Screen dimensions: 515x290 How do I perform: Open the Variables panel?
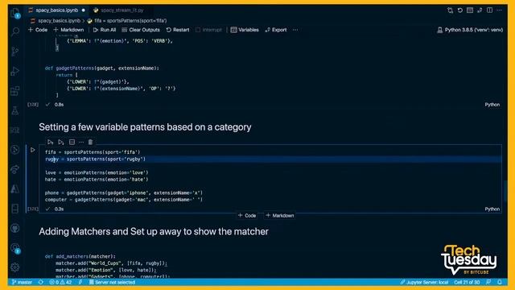tap(245, 30)
